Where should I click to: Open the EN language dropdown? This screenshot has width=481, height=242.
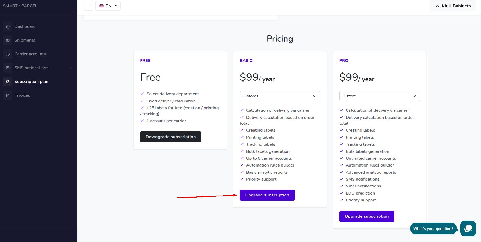coord(108,6)
